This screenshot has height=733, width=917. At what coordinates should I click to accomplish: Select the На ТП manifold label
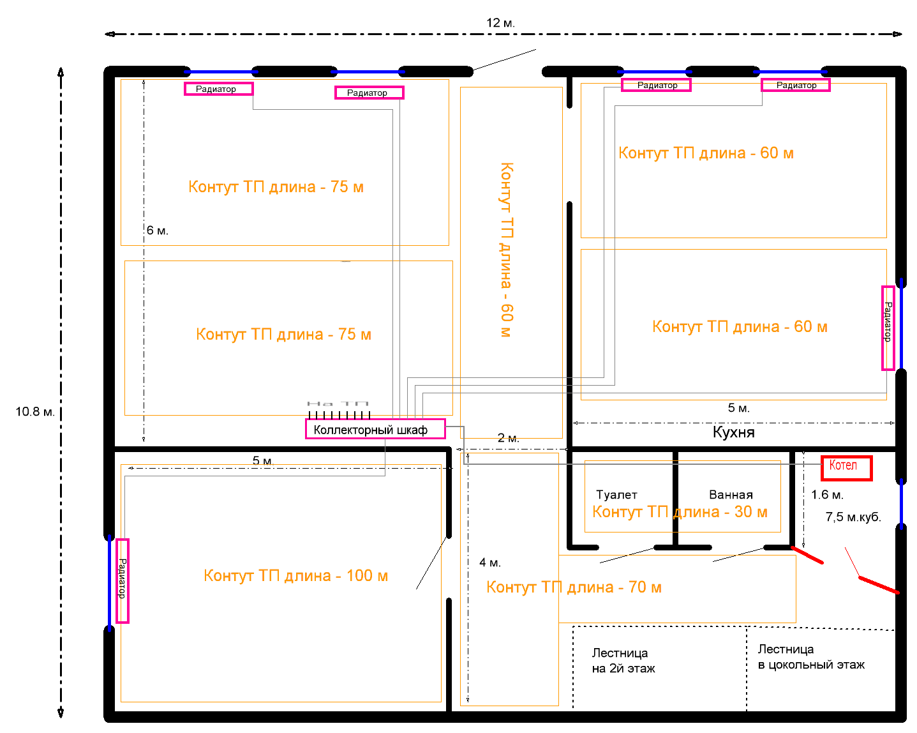[x=338, y=404]
